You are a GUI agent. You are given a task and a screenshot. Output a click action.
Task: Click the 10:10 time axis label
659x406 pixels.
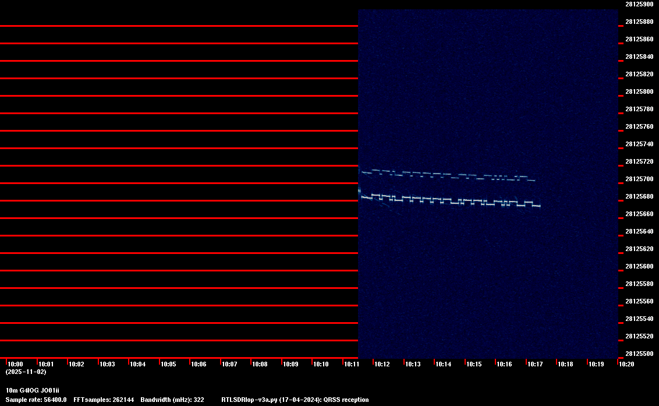321,364
